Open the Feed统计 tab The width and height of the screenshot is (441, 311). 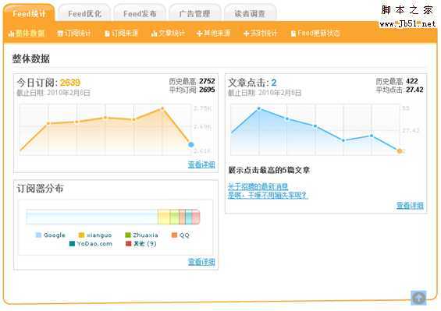coord(29,13)
